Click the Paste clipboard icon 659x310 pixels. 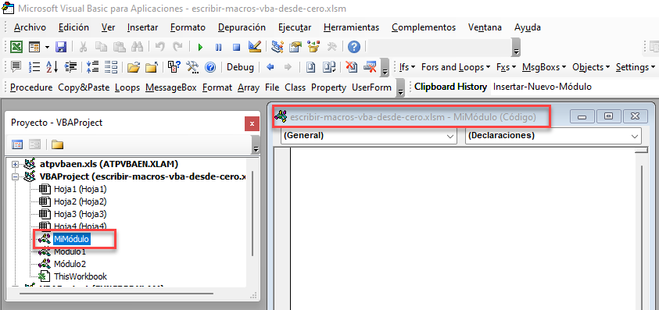(x=119, y=47)
